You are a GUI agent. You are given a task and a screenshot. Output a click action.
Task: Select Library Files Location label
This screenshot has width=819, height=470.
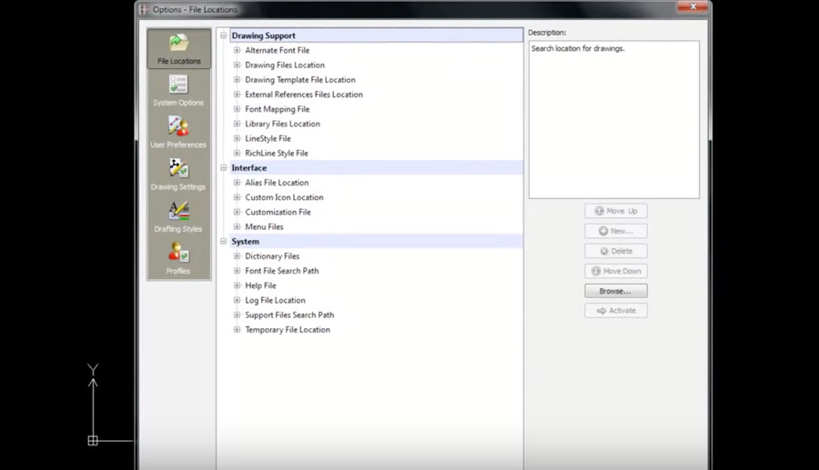click(x=283, y=124)
